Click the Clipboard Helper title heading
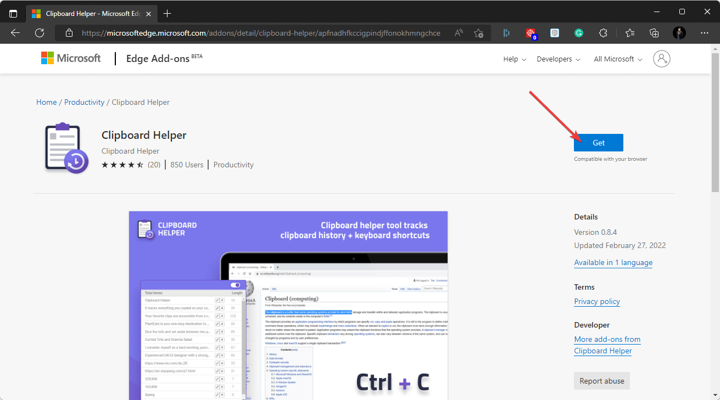This screenshot has height=400, width=720. 144,135
